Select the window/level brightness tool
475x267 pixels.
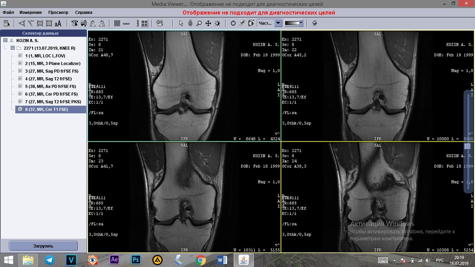tap(217, 23)
